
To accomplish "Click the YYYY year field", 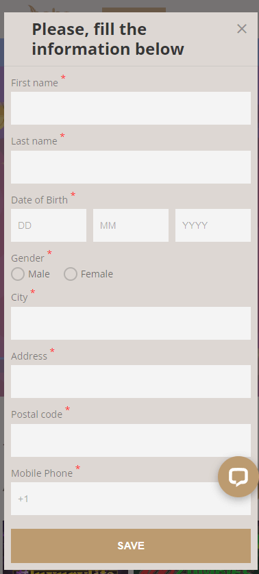I will point(213,225).
